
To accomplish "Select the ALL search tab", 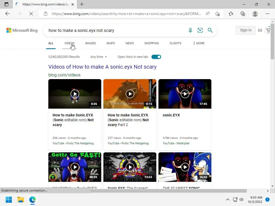I will (51, 43).
